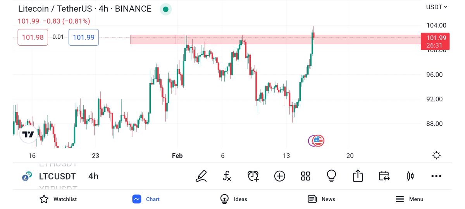Viewport: 465px width, 209px height.
Task: Share the chart snapshot
Action: 358,176
